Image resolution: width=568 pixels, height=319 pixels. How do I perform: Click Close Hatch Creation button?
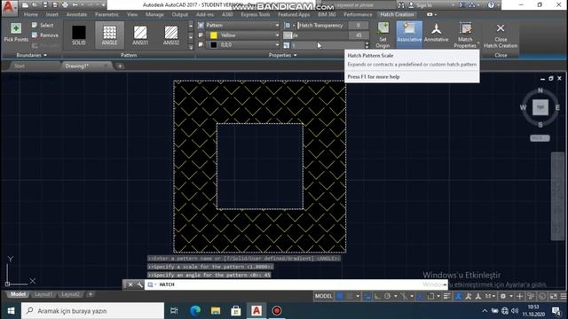(x=501, y=35)
